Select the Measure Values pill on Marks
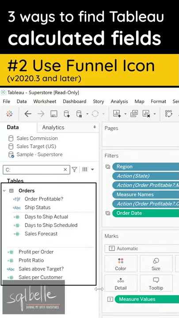This screenshot has height=318, width=179. pos(147,299)
